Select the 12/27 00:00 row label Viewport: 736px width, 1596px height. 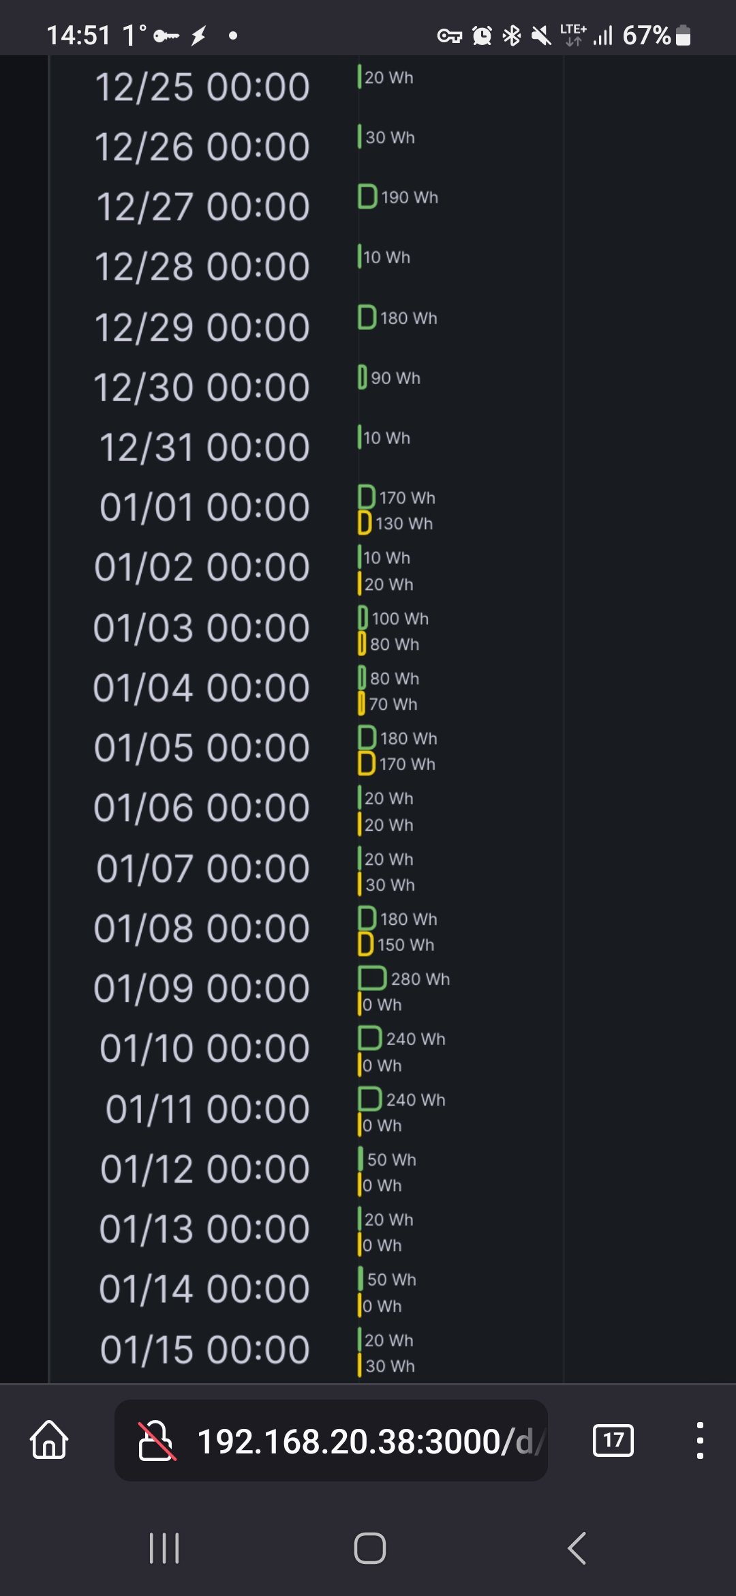pyautogui.click(x=202, y=207)
